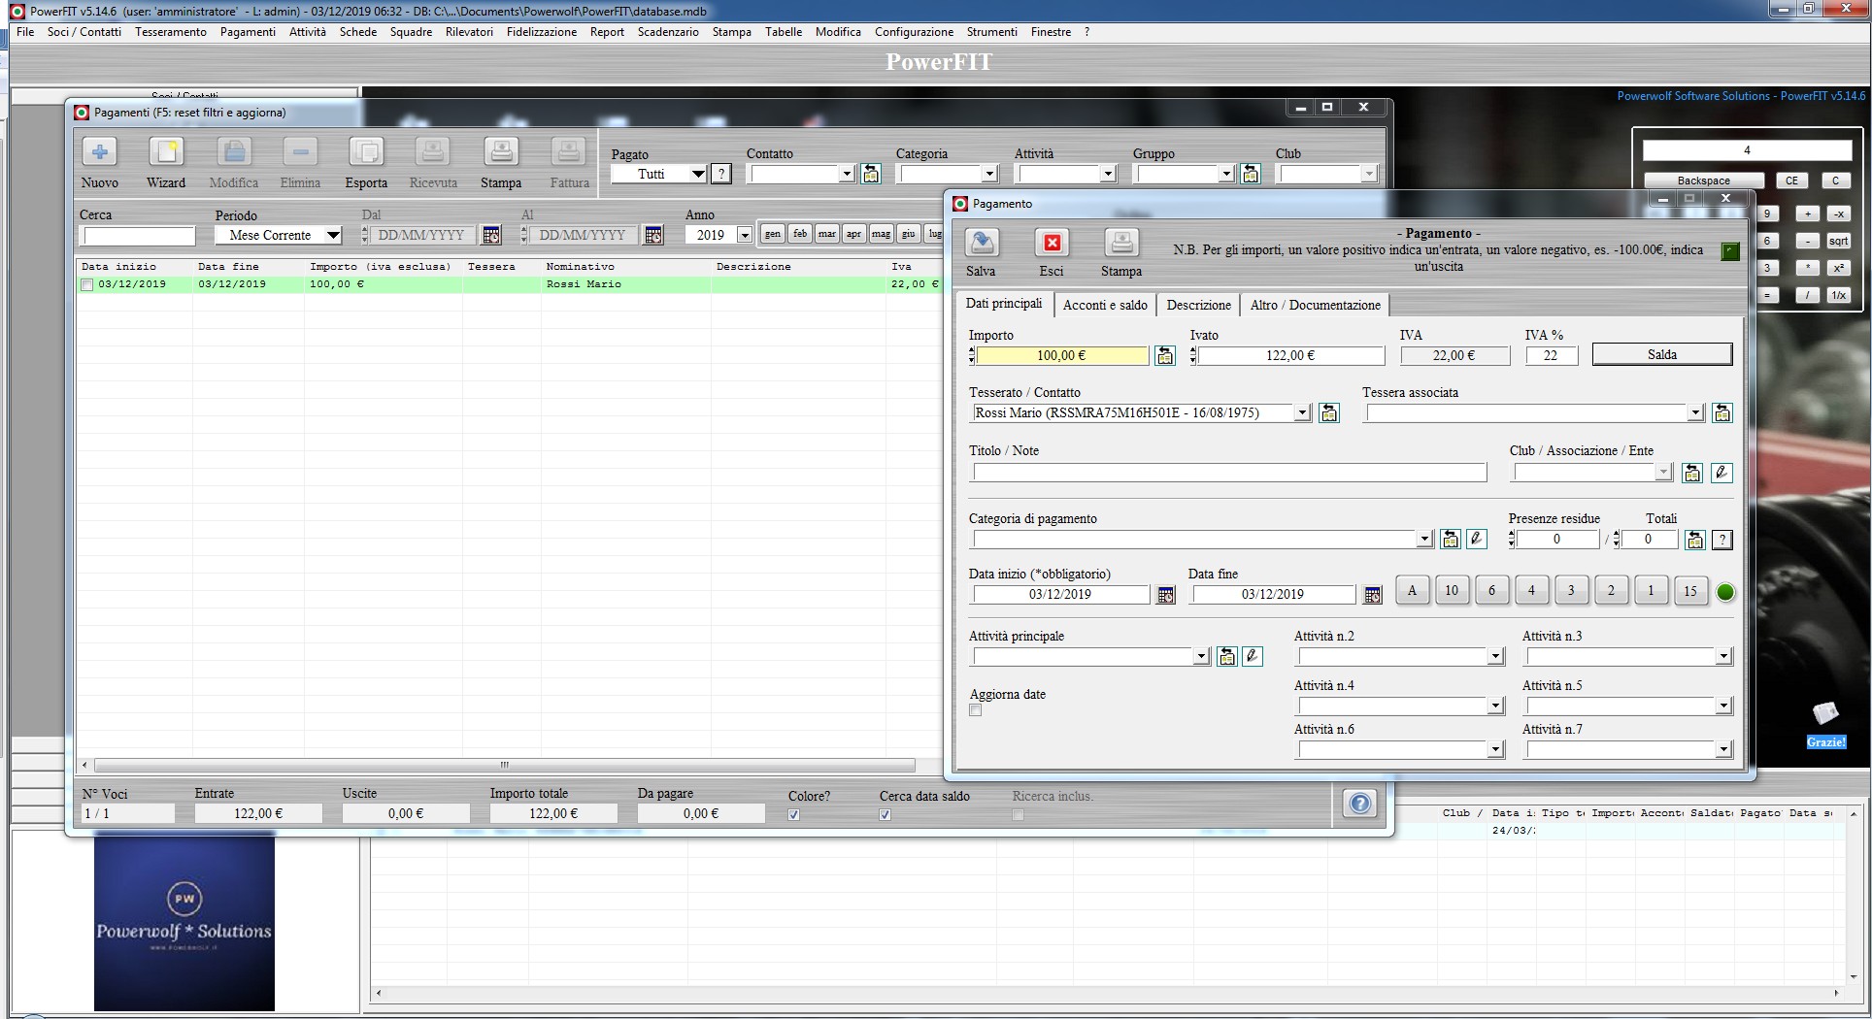
Task: Click the IVA % field showing 22
Action: [x=1551, y=356]
